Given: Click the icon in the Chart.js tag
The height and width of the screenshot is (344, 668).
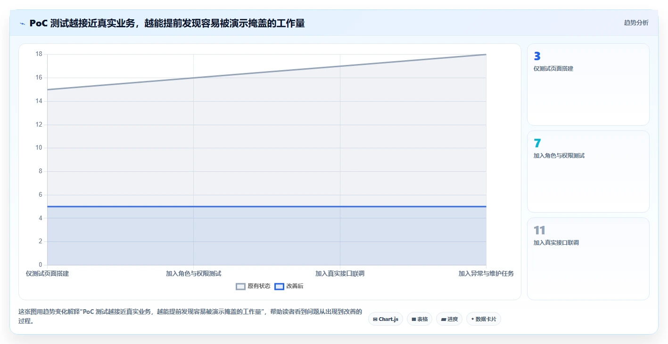Looking at the screenshot, I should (375, 319).
